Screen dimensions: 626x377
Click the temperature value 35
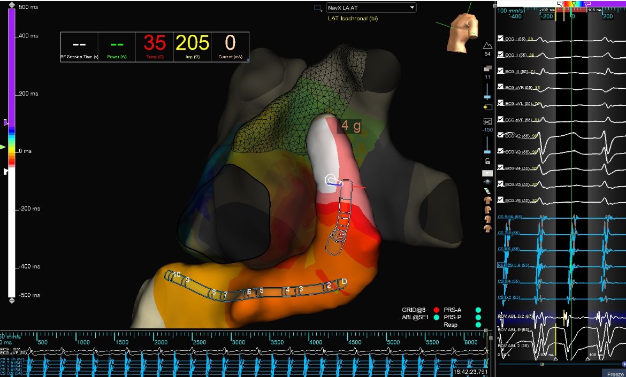pos(155,43)
